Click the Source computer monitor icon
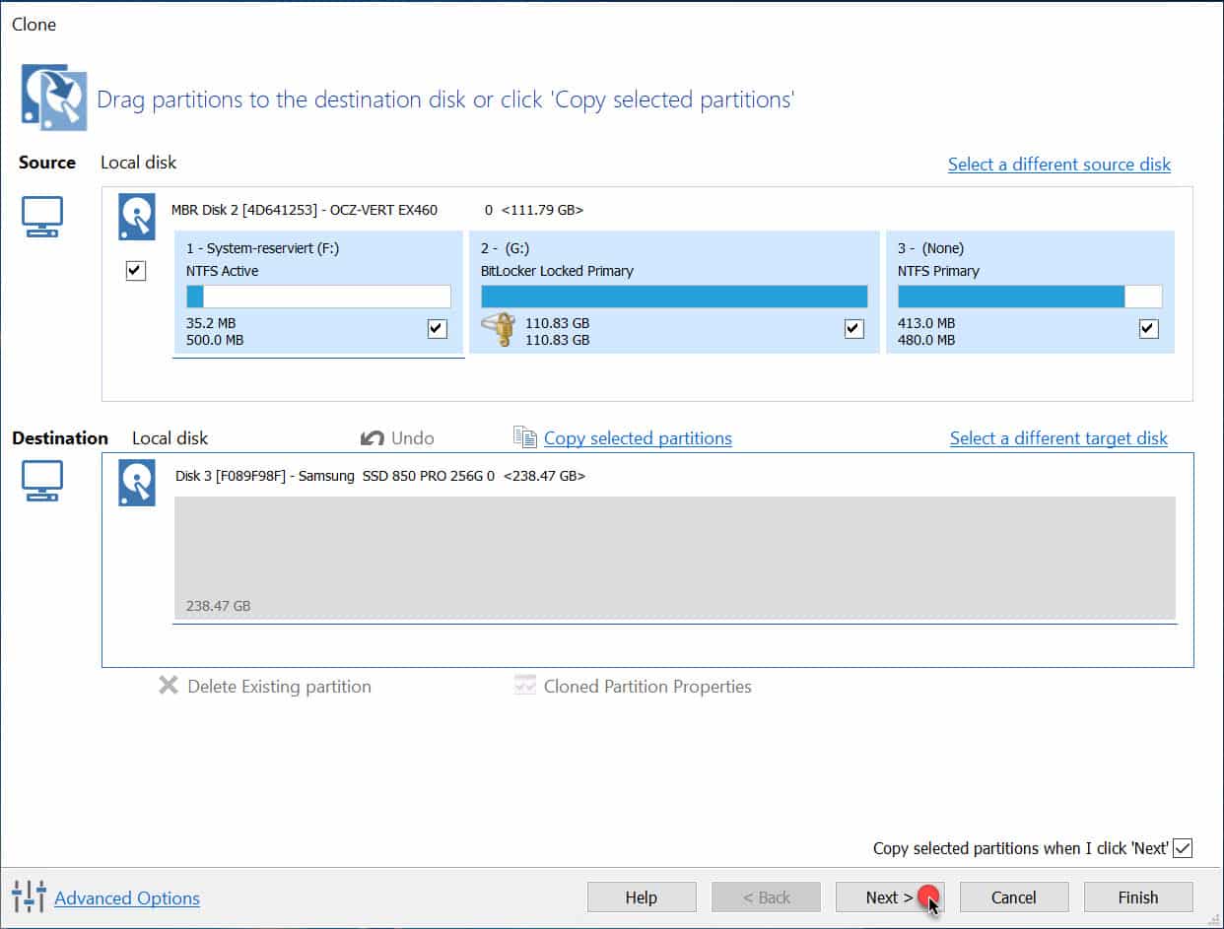The image size is (1224, 929). [42, 216]
